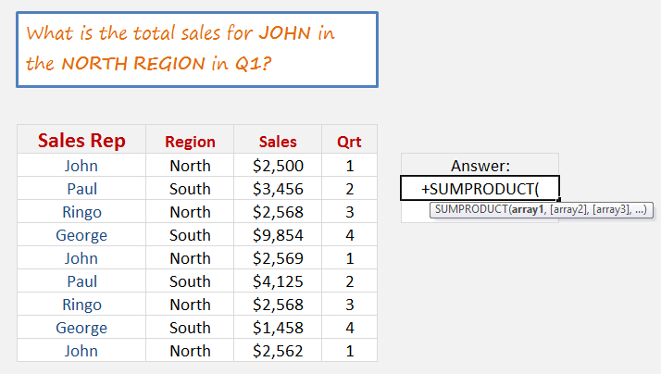Select the $1,458 sales cell
This screenshot has width=661, height=374.
coord(278,328)
